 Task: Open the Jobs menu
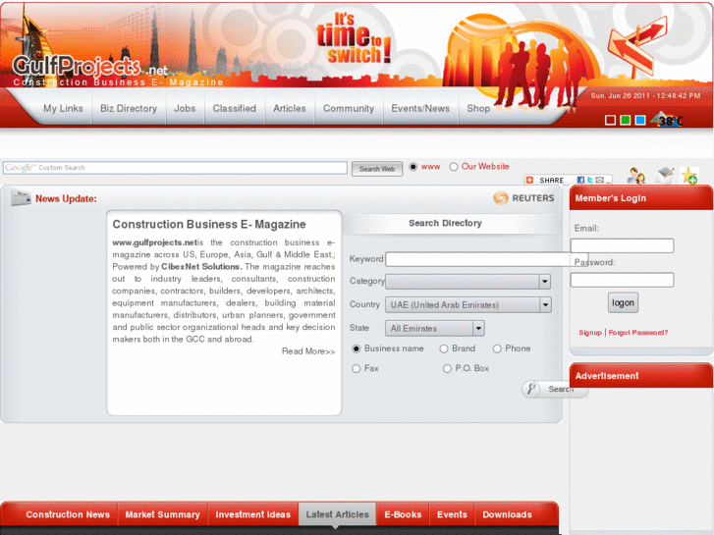coord(185,108)
